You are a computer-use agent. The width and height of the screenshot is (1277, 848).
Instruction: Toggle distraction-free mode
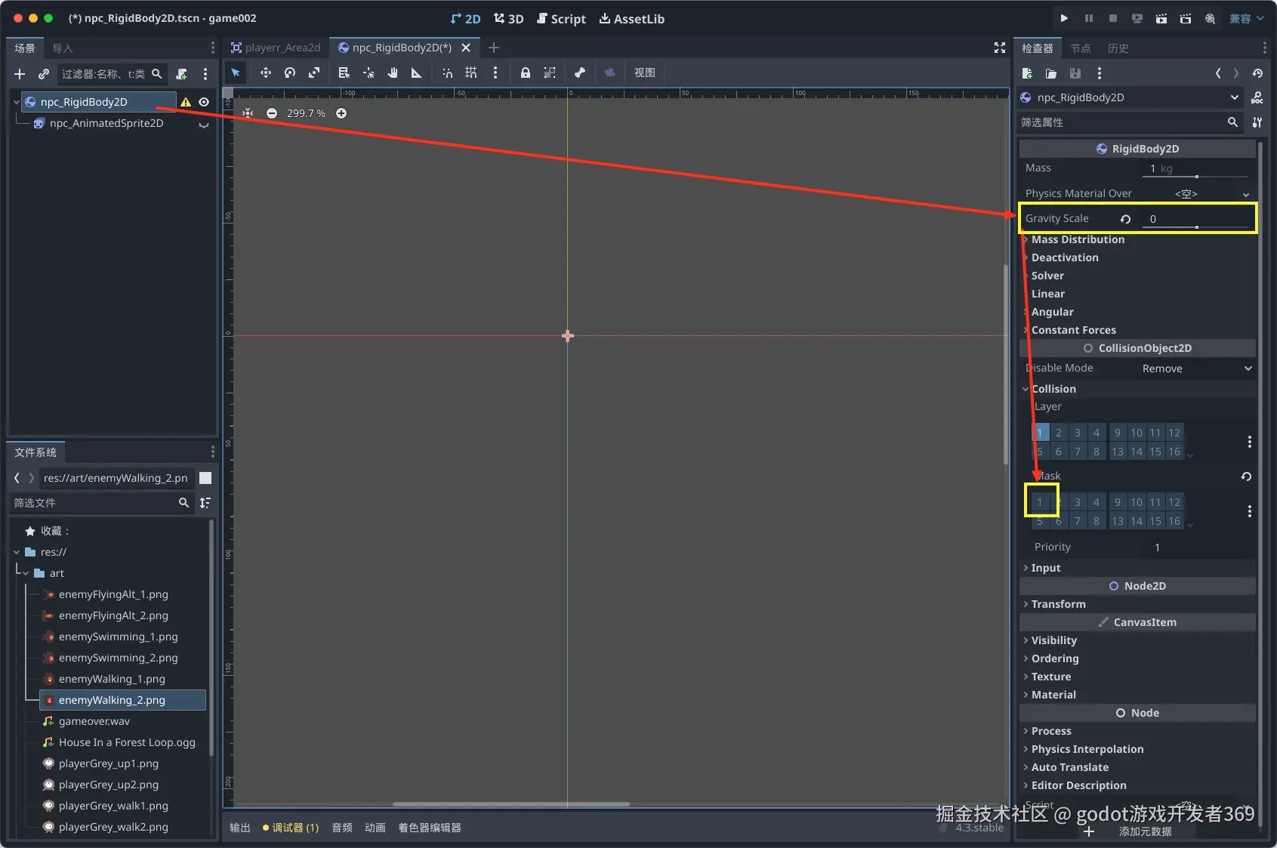1000,48
